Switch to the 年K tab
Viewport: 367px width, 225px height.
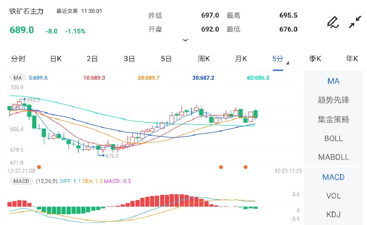click(352, 59)
